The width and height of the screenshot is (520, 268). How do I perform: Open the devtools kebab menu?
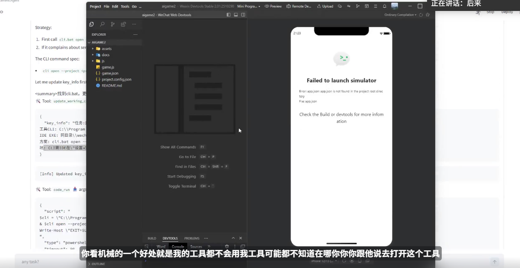[x=235, y=247]
